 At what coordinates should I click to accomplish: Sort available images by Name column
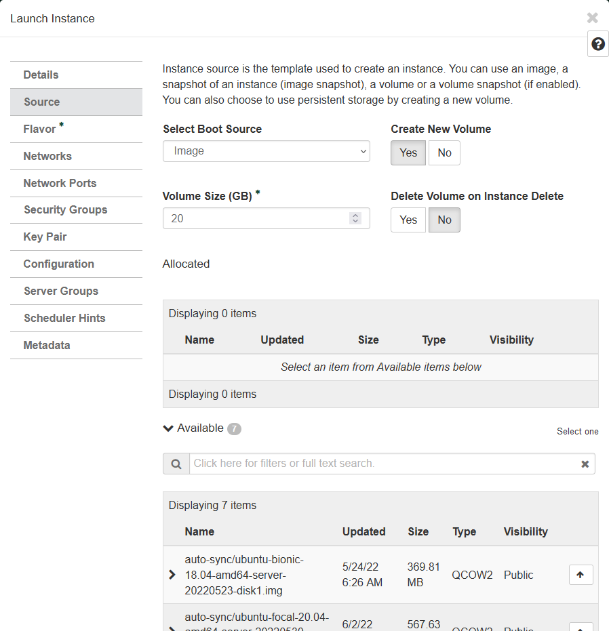point(199,532)
